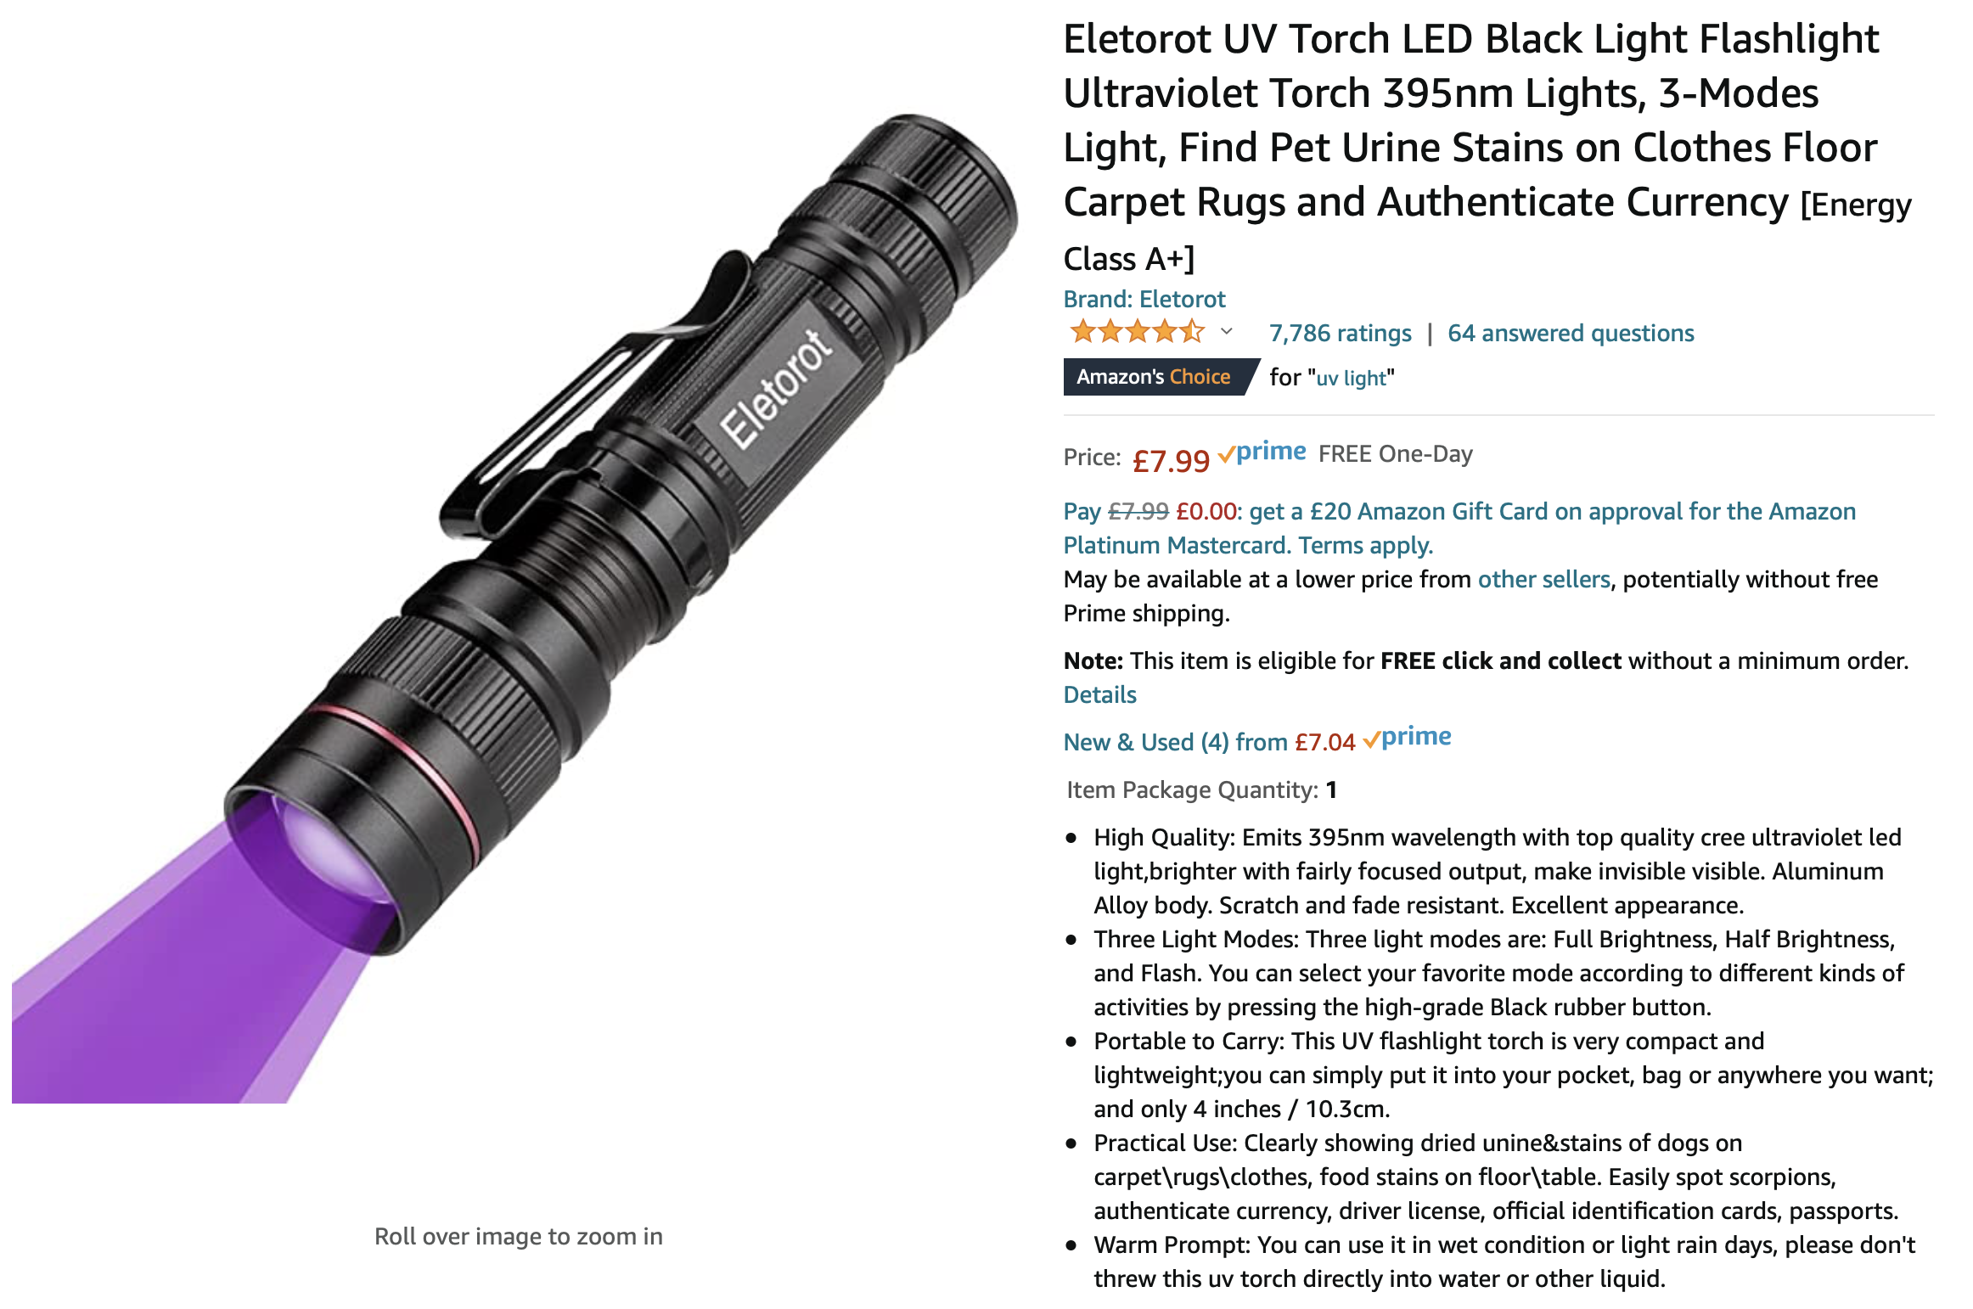Visit the Brand: Eletorot store link
The width and height of the screenshot is (1973, 1309).
pyautogui.click(x=1144, y=299)
